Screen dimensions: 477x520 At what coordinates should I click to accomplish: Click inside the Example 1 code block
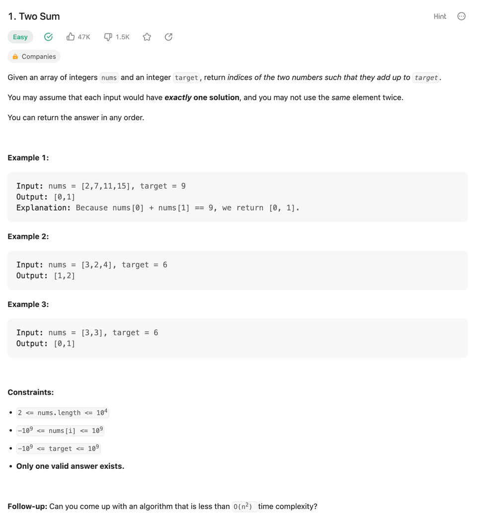point(238,197)
